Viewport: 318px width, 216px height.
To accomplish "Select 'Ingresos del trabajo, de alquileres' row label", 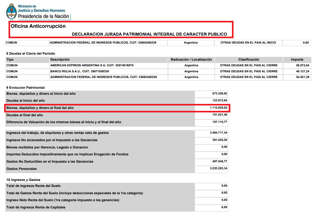I will [x=57, y=133].
